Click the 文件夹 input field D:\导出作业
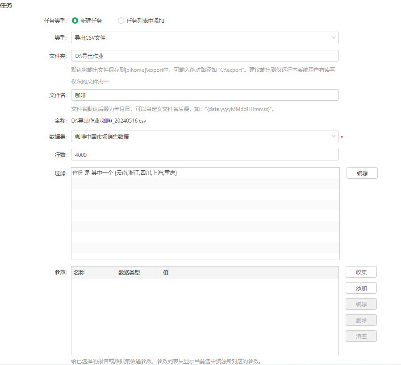 coord(205,56)
